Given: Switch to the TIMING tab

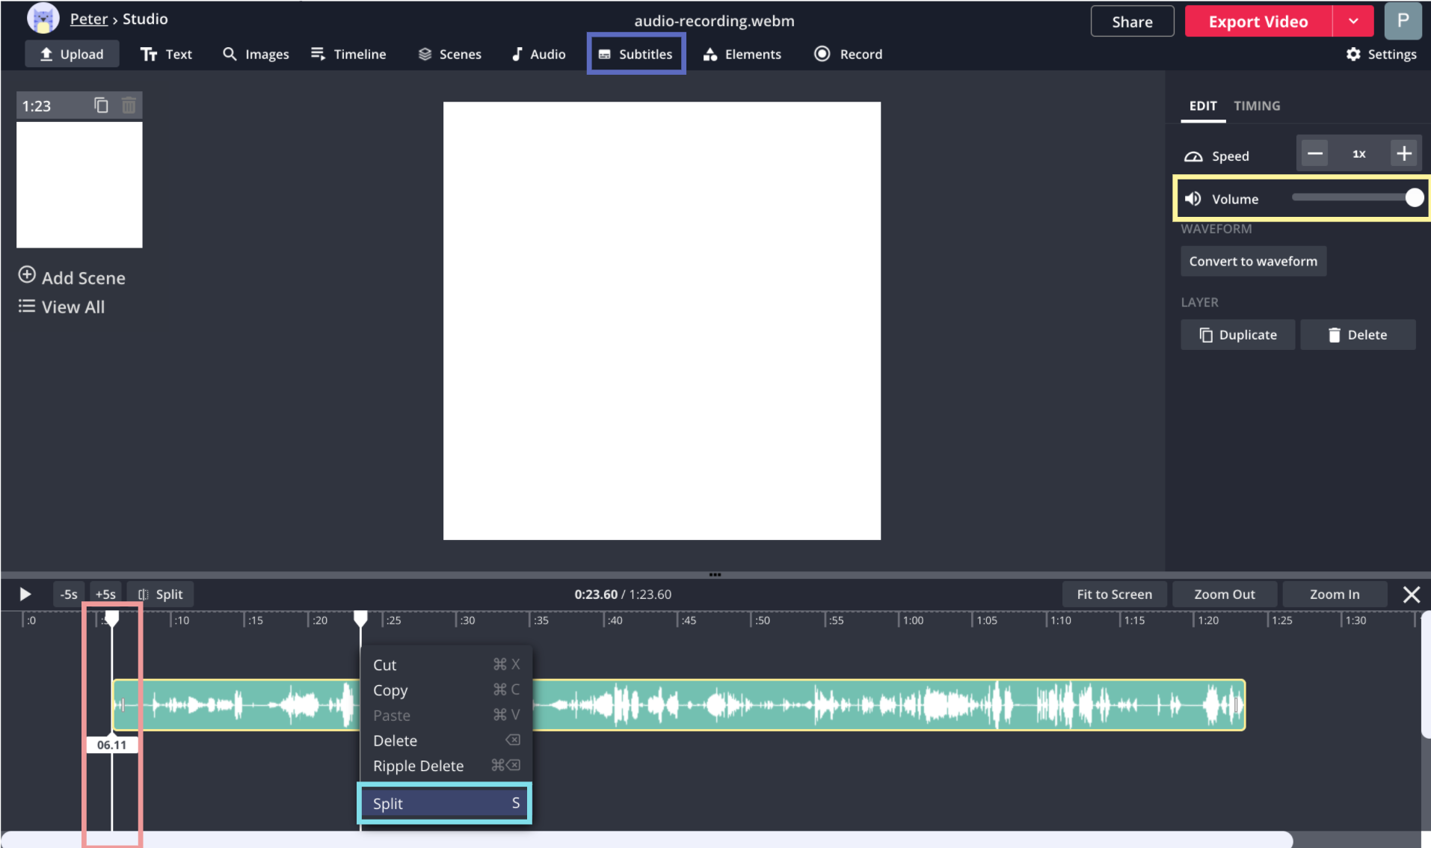Looking at the screenshot, I should 1256,106.
